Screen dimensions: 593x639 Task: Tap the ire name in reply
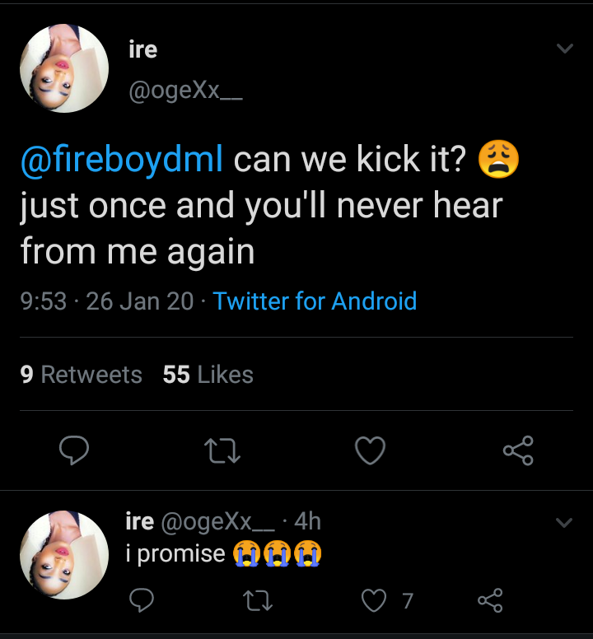(139, 521)
